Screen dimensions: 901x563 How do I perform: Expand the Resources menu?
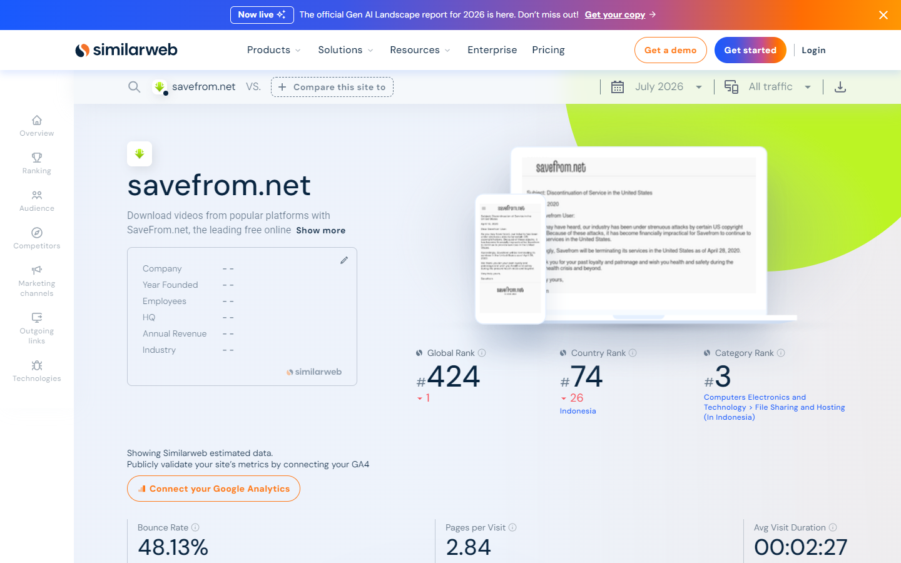point(420,50)
